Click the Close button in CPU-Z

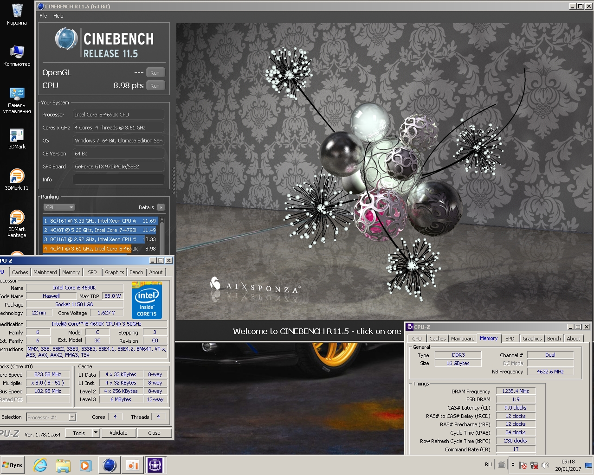[x=154, y=433]
